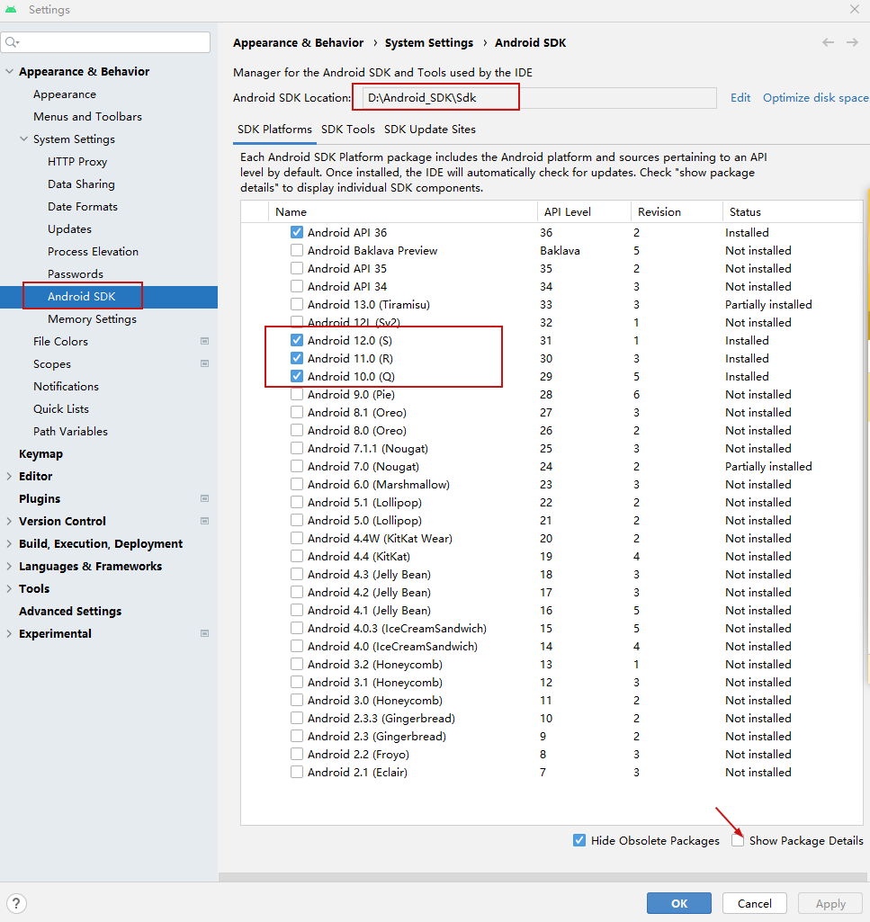The image size is (870, 922).
Task: Check the Android API 35 checkbox
Action: [x=297, y=268]
